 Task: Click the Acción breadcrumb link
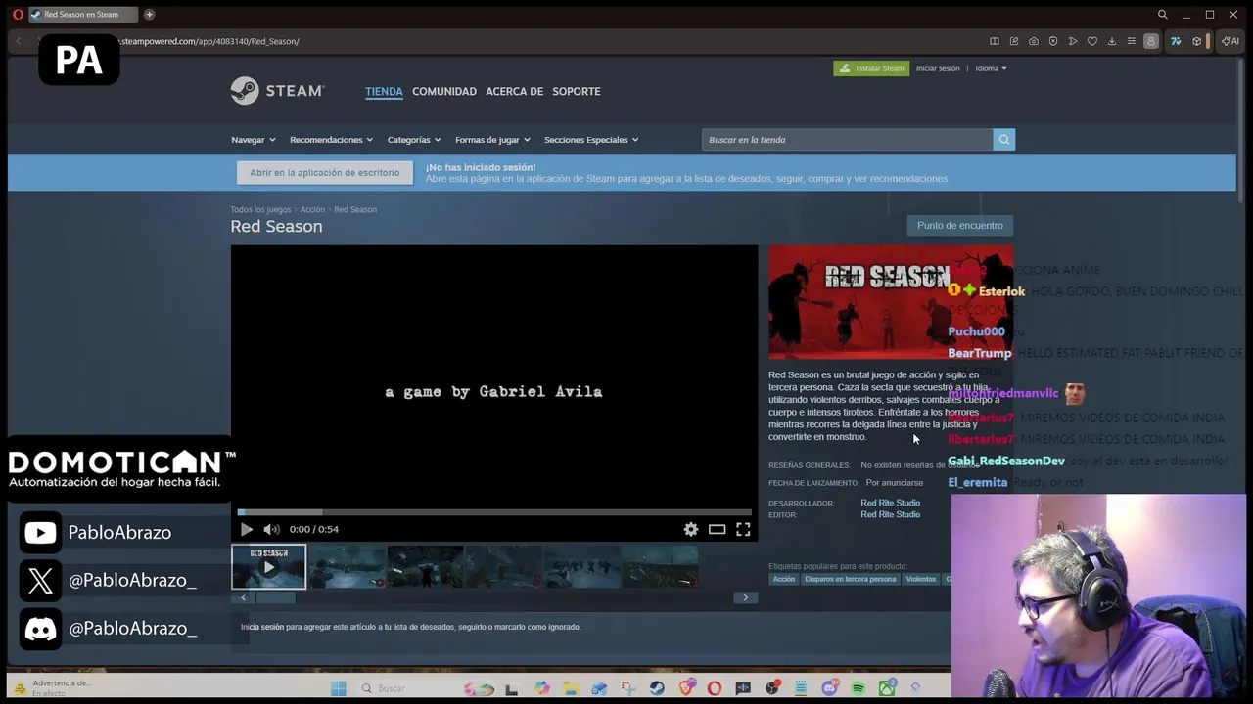point(312,209)
